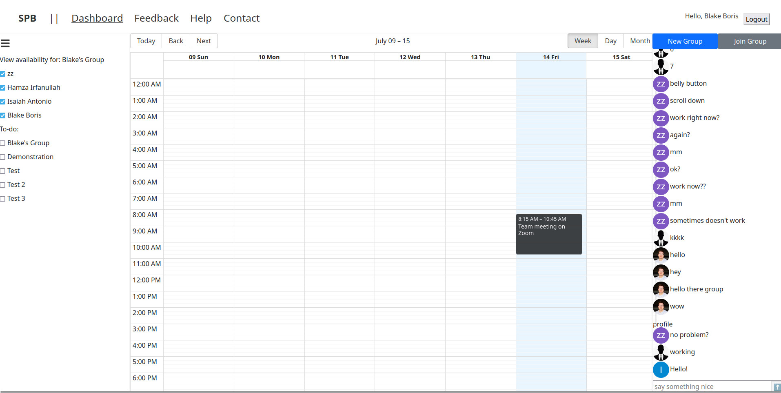
Task: Uncheck Hamza Irfanullah availability checkbox
Action: [x=3, y=88]
